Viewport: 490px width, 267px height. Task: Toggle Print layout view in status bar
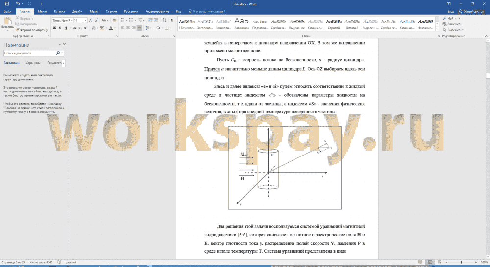coord(430,262)
